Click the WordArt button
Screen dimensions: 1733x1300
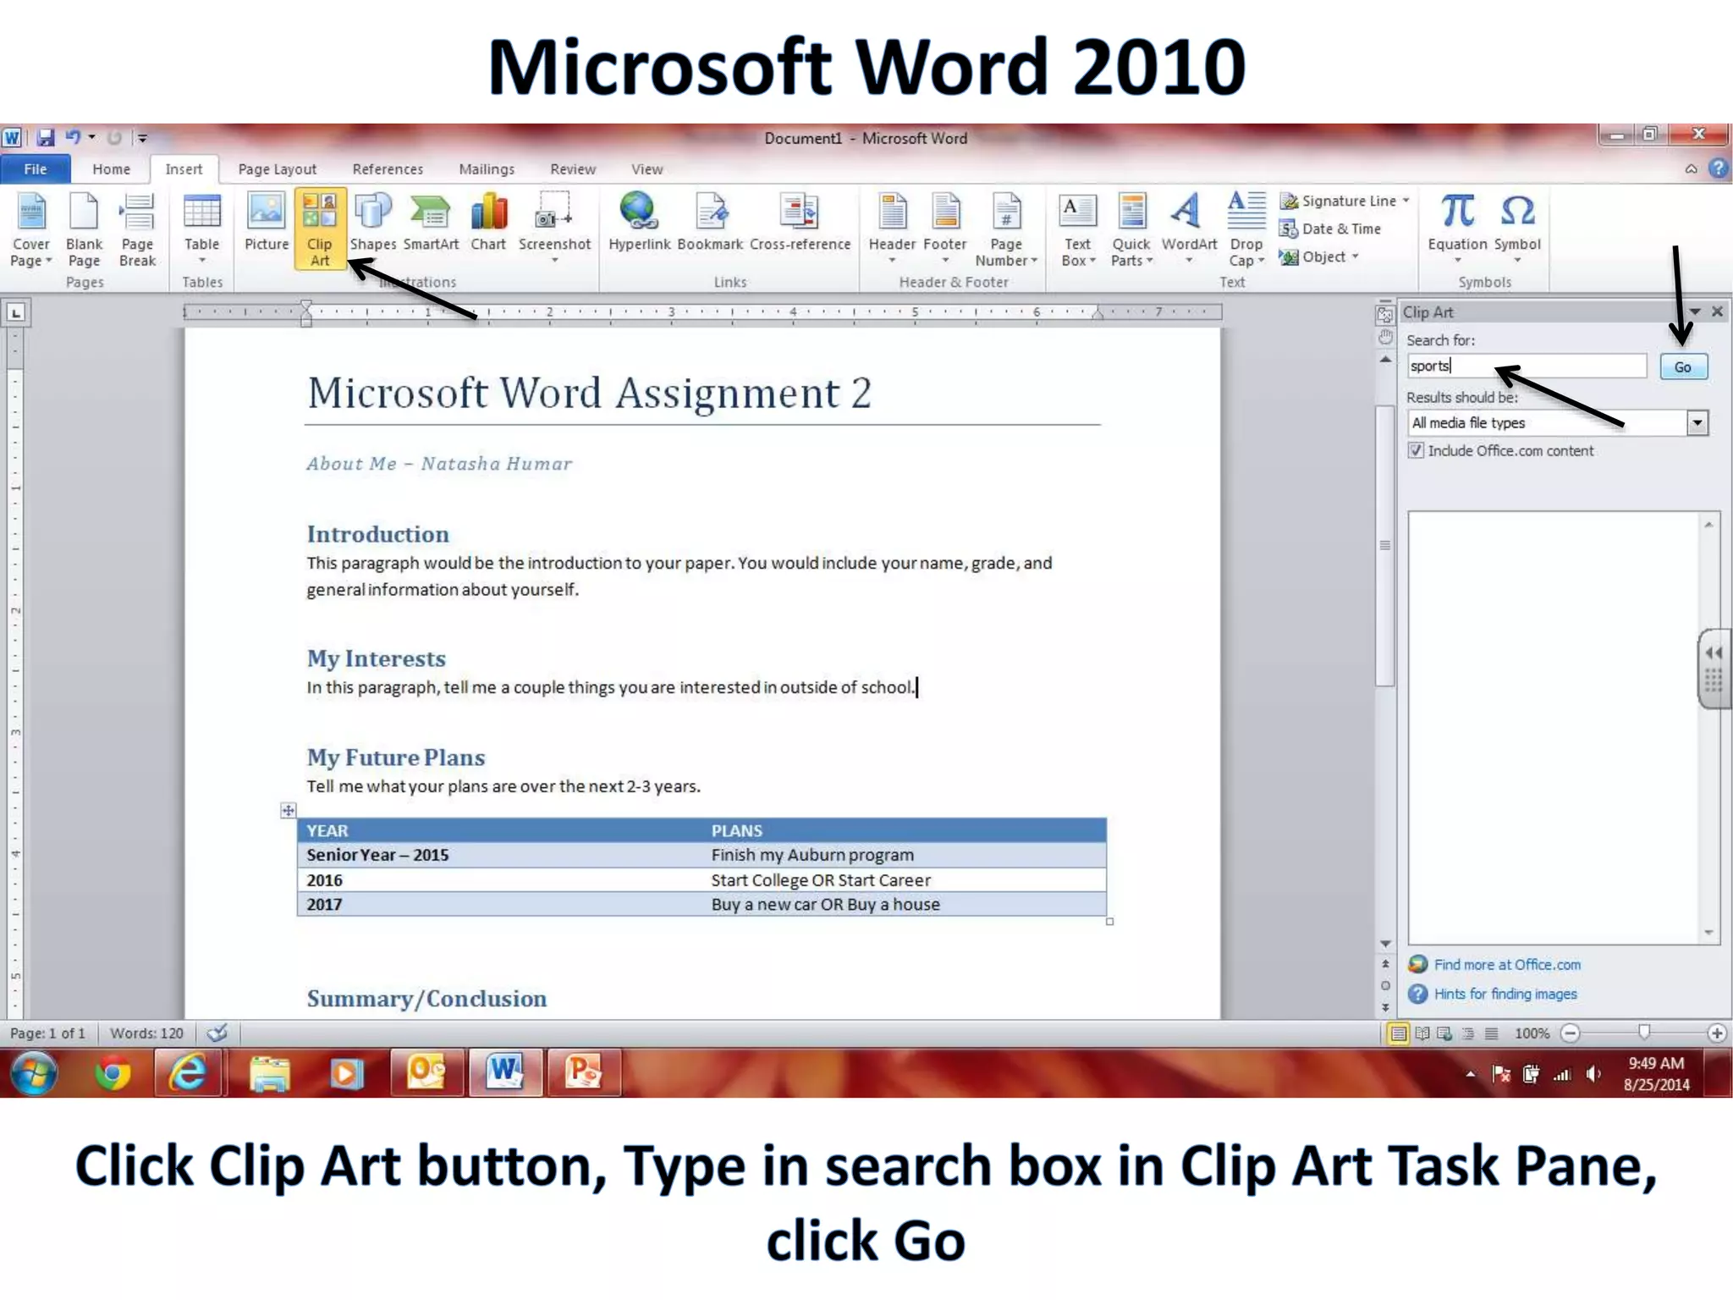point(1189,227)
